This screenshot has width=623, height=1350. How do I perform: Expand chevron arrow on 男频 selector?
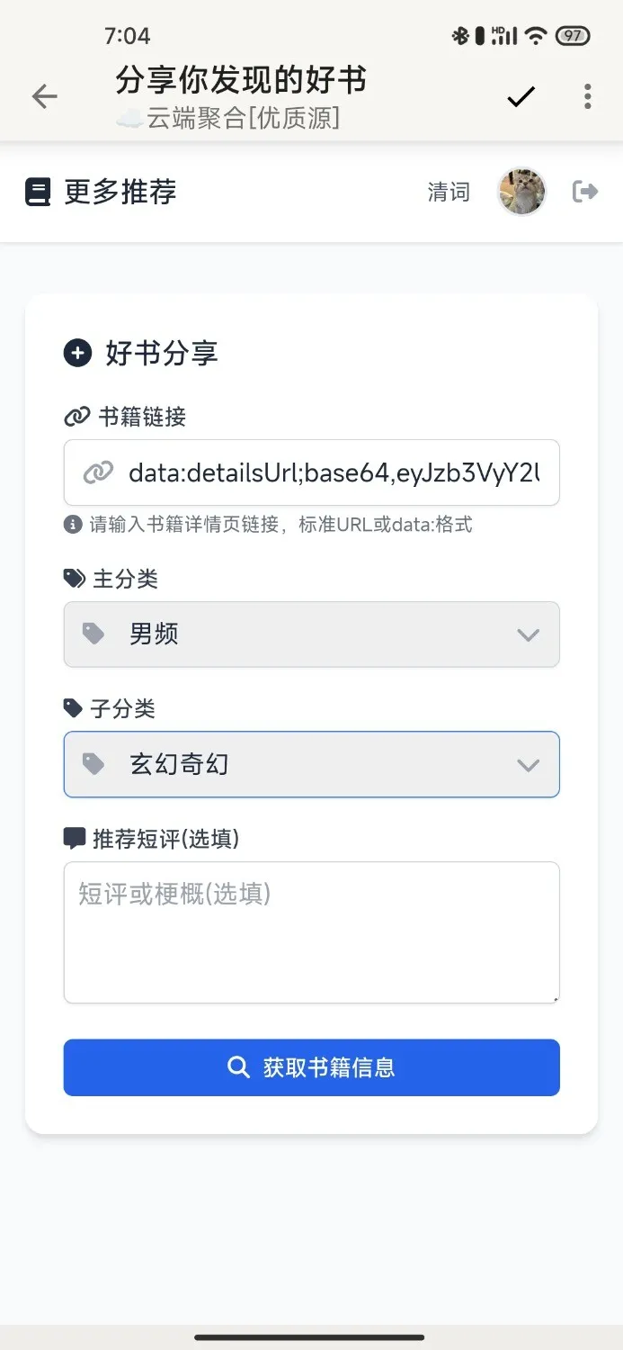(x=528, y=635)
